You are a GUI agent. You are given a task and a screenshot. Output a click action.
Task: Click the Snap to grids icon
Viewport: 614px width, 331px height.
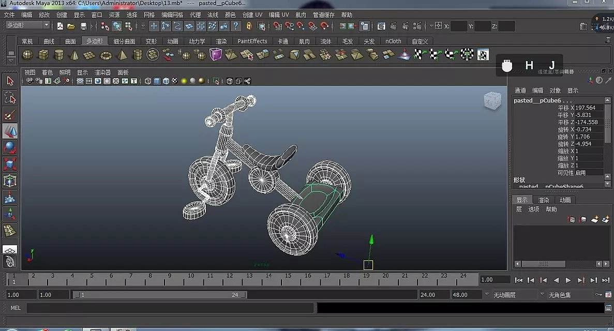[x=277, y=26]
